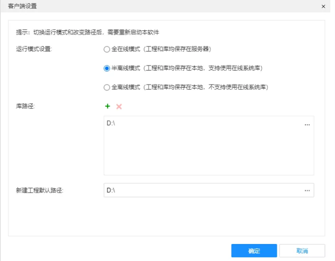Viewport: 335px width, 261px height.
Task: Click the 库路径 label
Action: 25,106
